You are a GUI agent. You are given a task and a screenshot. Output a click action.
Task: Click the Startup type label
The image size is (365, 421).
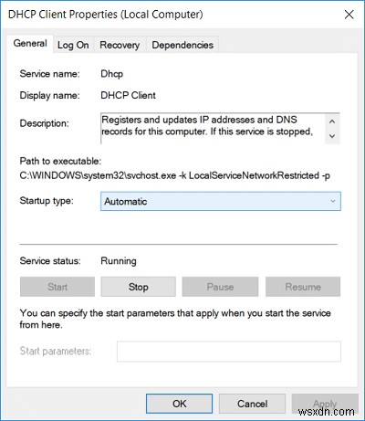(47, 201)
